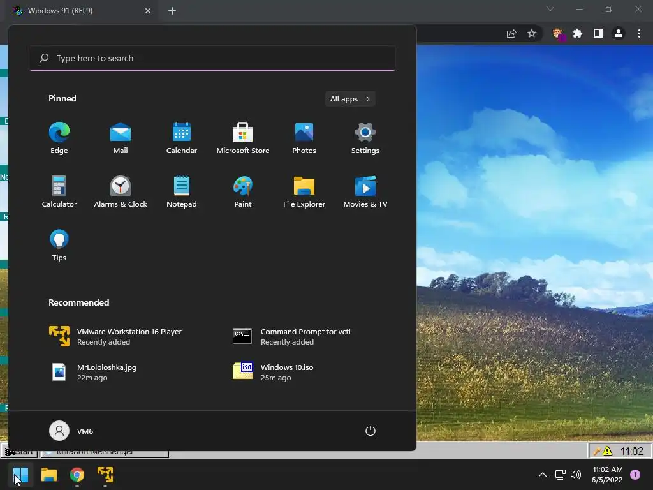The width and height of the screenshot is (653, 490).
Task: Launch Alarms & Clock
Action: (121, 191)
